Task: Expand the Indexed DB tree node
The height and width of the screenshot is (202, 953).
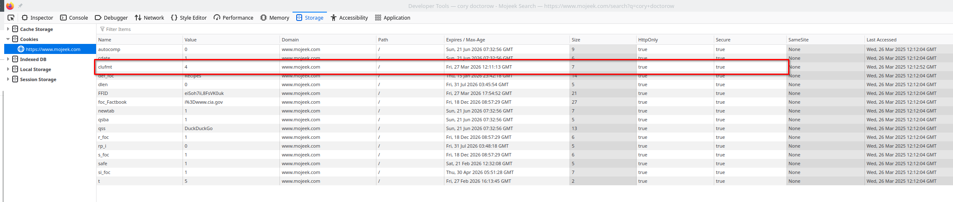Action: 8,59
